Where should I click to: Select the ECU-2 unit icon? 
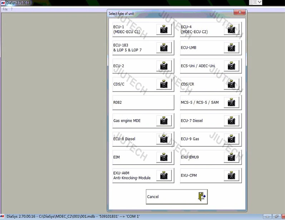164,66
